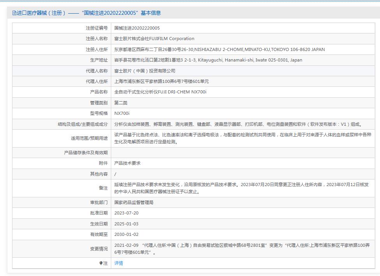Click the bulb icon beside the 注 label
Image resolution: width=380 pixels, height=276 pixels.
click(101, 263)
